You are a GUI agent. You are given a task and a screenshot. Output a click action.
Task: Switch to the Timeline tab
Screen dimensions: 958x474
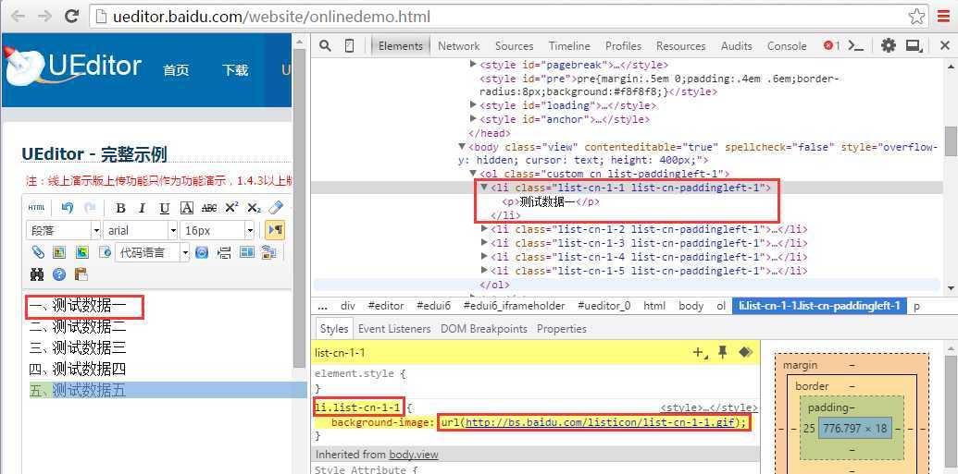click(569, 46)
